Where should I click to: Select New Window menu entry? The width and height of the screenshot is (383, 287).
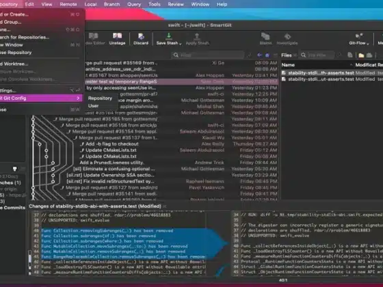coord(40,45)
